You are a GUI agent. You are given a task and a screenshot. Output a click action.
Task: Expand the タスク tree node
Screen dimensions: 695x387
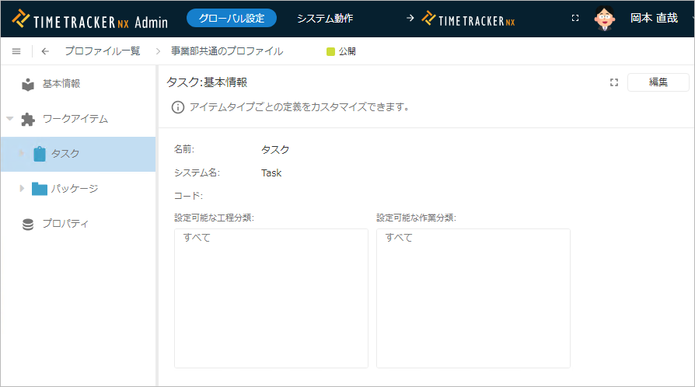pos(22,154)
